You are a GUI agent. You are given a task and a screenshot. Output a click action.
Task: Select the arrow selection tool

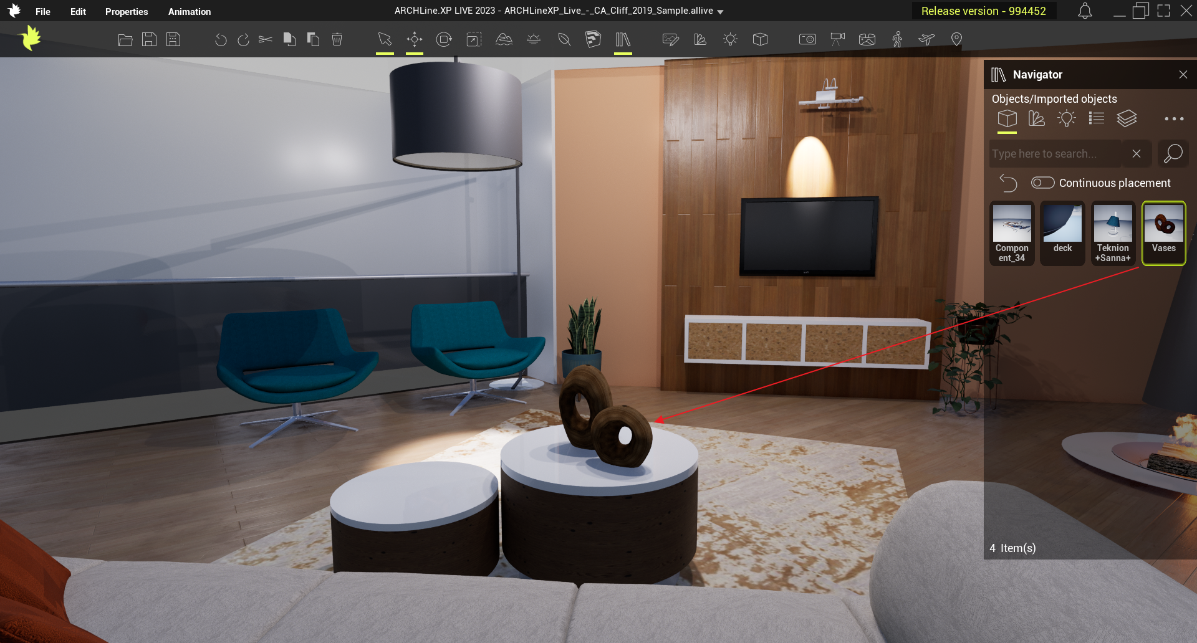click(385, 39)
